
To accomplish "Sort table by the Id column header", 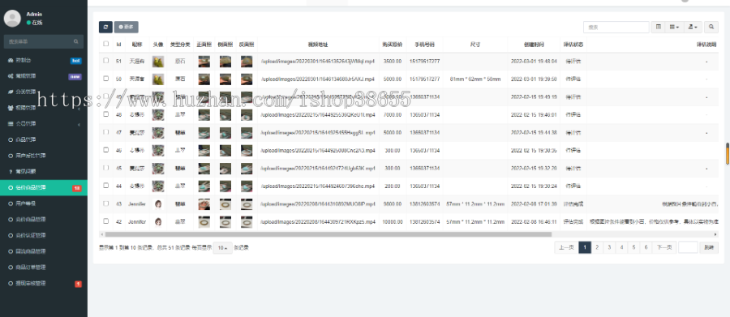I will tap(118, 45).
